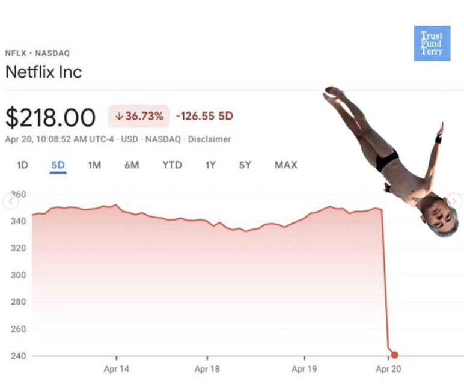Select the 5D range tab
Screen dimensions: 464x387
(x=58, y=165)
